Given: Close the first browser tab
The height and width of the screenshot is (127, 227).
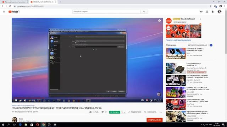Looking at the screenshot, I should (x=27, y=2).
